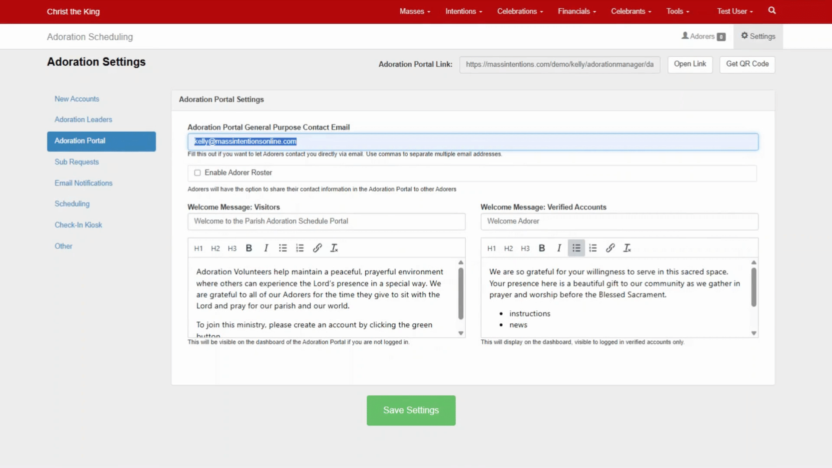Click the Visitors welcome title field
This screenshot has height=468, width=832.
pyautogui.click(x=326, y=221)
